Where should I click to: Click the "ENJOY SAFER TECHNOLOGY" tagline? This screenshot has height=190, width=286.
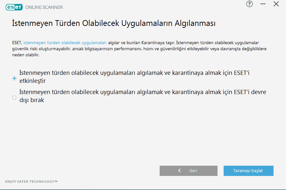pos(31,182)
